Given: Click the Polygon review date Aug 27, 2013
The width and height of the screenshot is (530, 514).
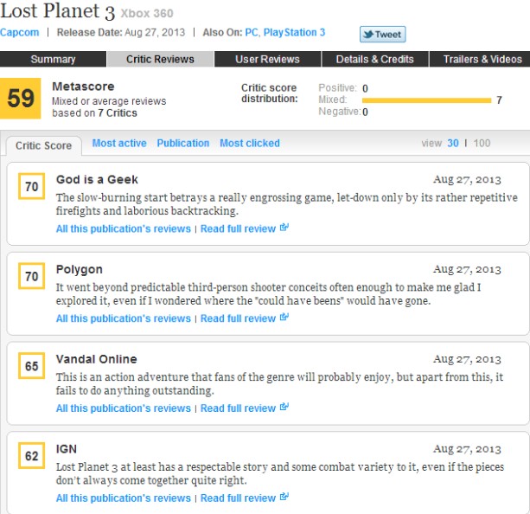Looking at the screenshot, I should (x=467, y=269).
